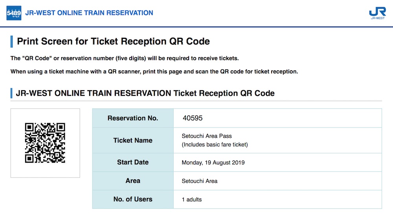Select the Ticket Reception QR Code section heading
393x215 pixels.
click(x=145, y=93)
